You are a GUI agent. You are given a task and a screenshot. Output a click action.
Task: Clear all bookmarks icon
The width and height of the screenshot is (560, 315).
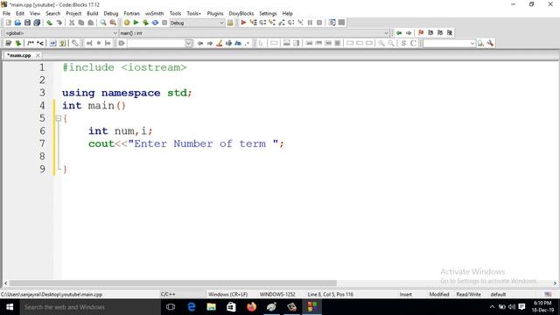tap(450, 33)
